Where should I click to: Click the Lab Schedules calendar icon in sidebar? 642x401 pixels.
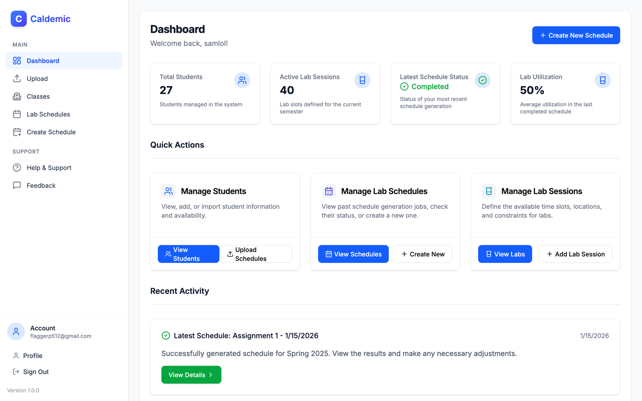point(17,114)
